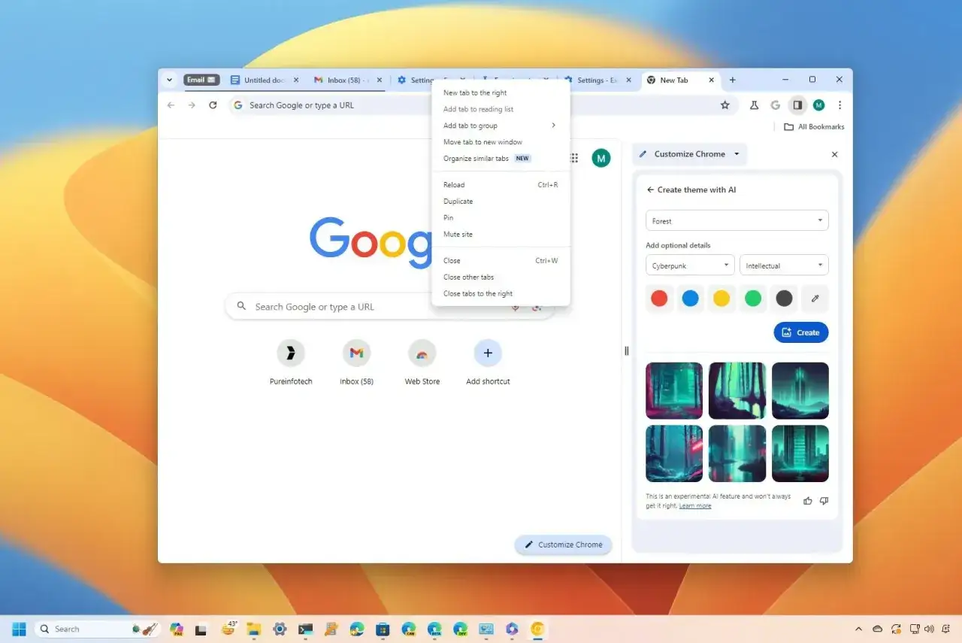
Task: Choose Close other tabs
Action: (x=501, y=277)
